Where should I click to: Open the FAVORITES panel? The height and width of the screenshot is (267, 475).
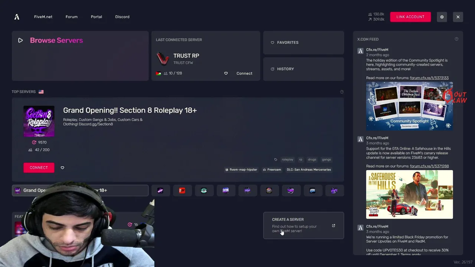pyautogui.click(x=304, y=43)
